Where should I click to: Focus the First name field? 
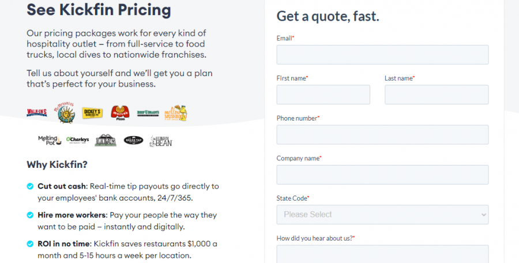323,95
